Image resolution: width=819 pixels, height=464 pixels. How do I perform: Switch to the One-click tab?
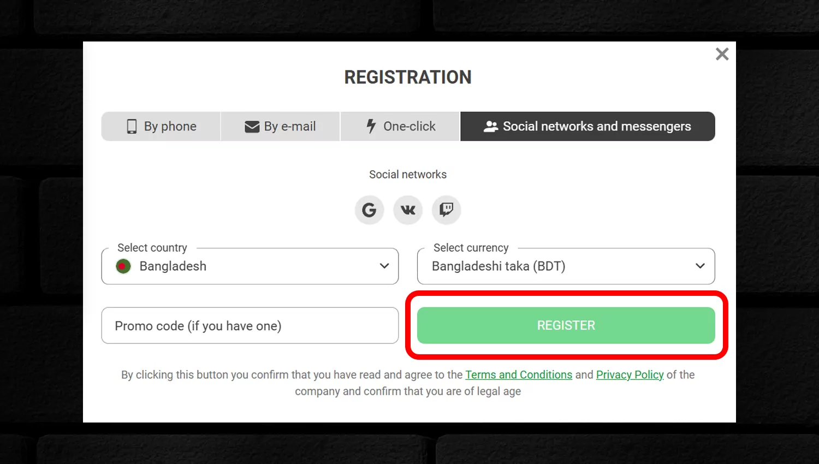tap(400, 126)
